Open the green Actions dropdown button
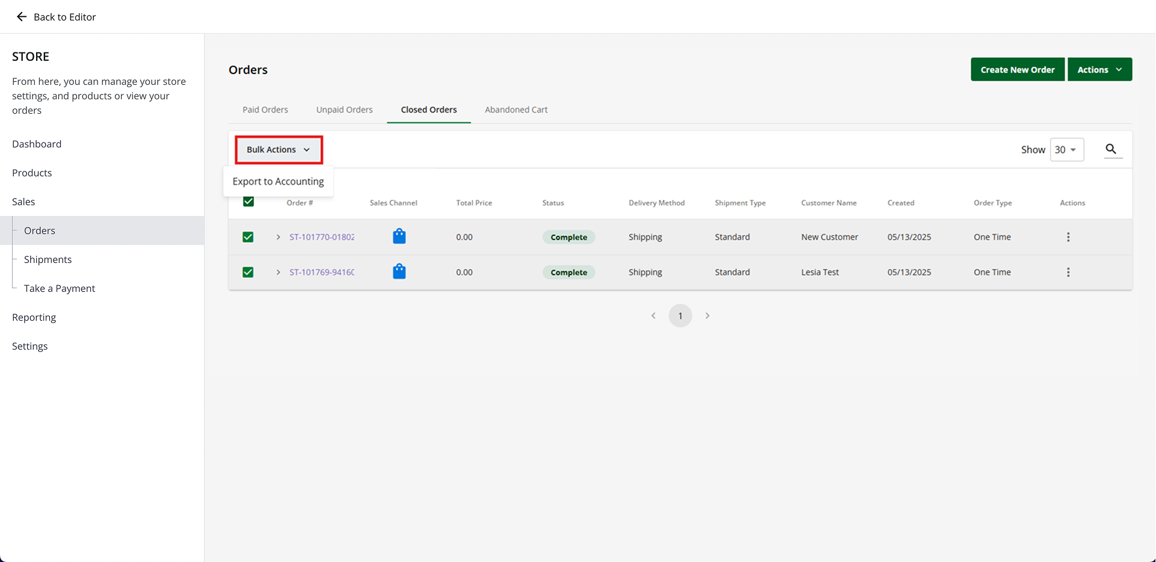Image resolution: width=1156 pixels, height=562 pixels. (x=1099, y=70)
